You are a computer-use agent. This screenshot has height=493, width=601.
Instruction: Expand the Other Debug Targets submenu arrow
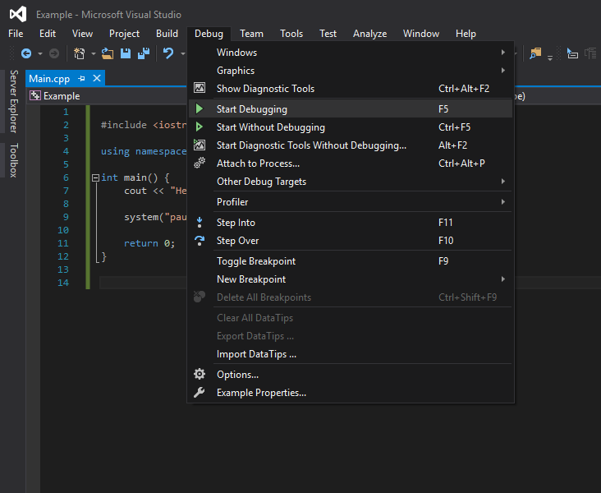[502, 181]
